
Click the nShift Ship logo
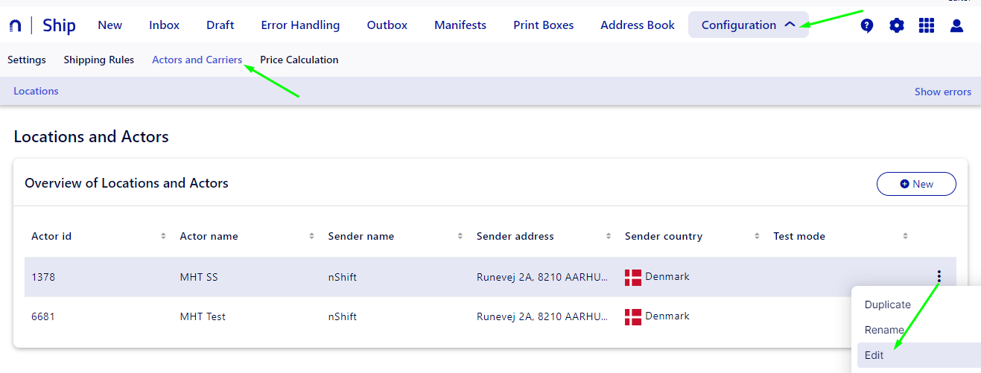click(x=42, y=25)
